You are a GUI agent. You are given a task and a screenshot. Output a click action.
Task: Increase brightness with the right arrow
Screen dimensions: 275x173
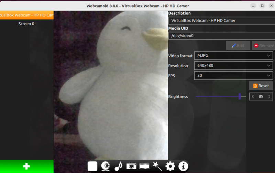269,96
